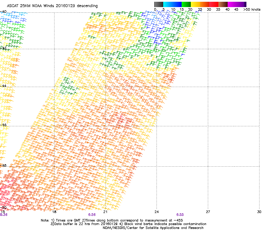The width and height of the screenshot is (262, 230).
Task: Click the NOAA/NESDIS credit line
Action: [x=153, y=228]
